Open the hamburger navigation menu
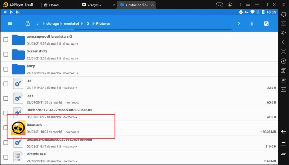Screen dimensions: 289x165 click(x=10, y=24)
